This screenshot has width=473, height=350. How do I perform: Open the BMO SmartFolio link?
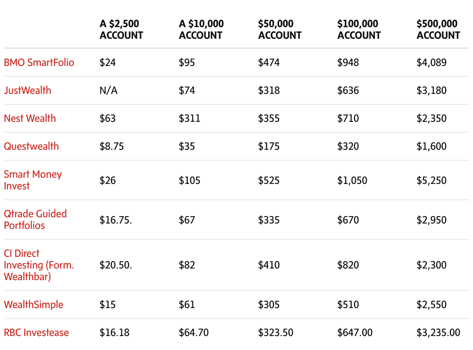pos(39,62)
